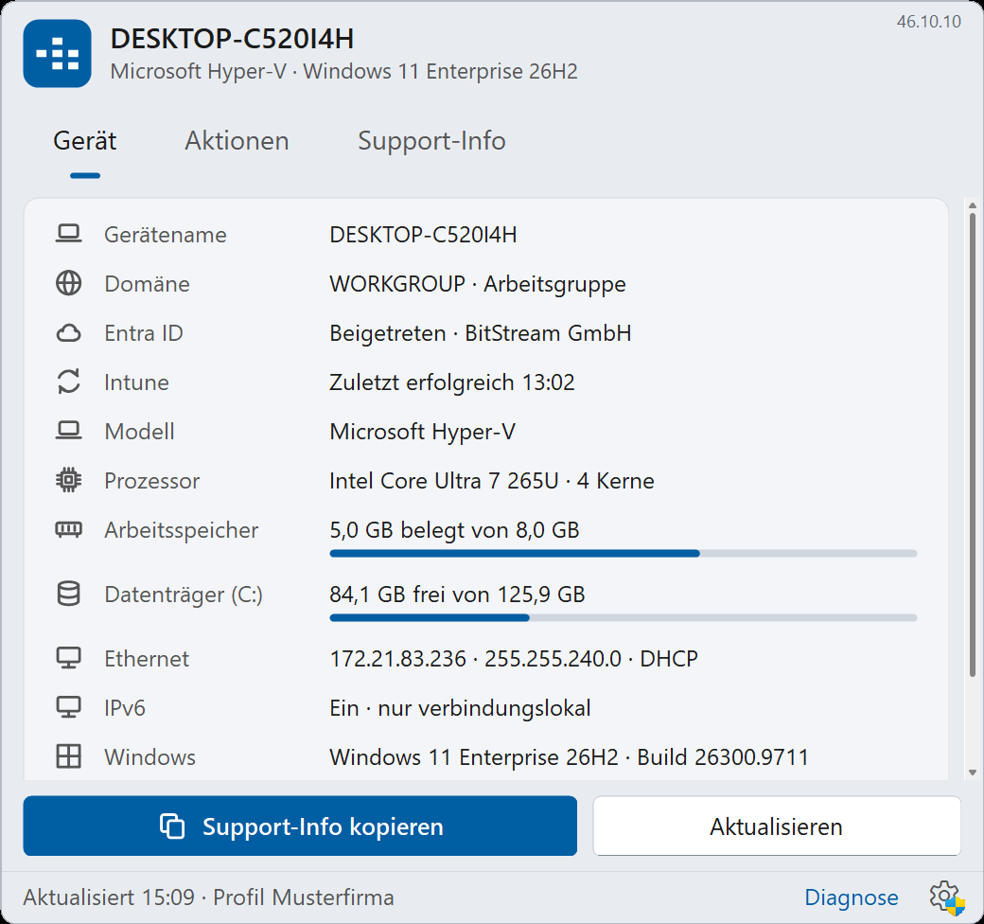Click the Windows row label
Screen dimensions: 984x924
(x=150, y=757)
